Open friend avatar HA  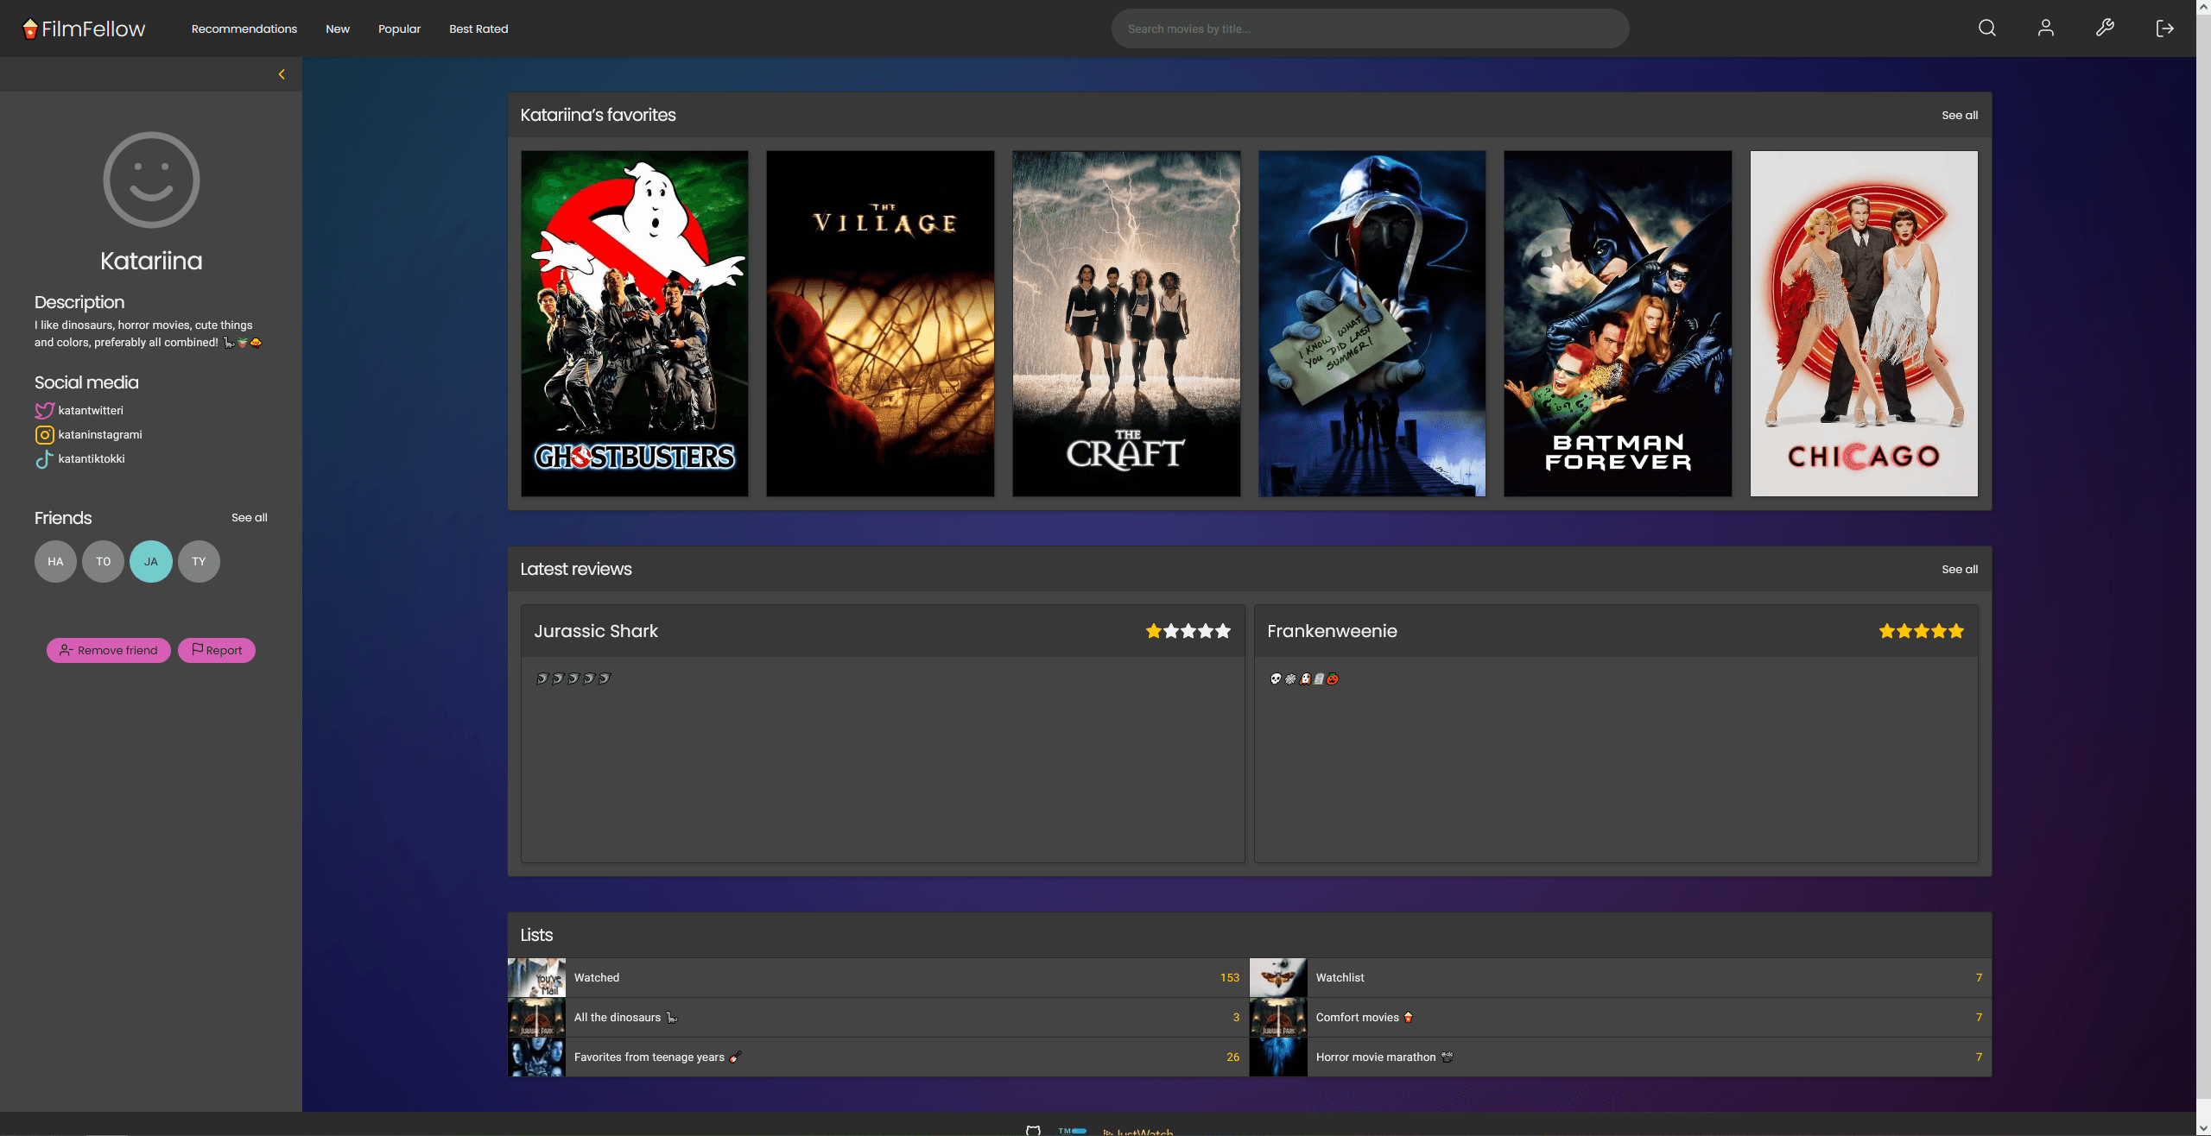pos(55,561)
